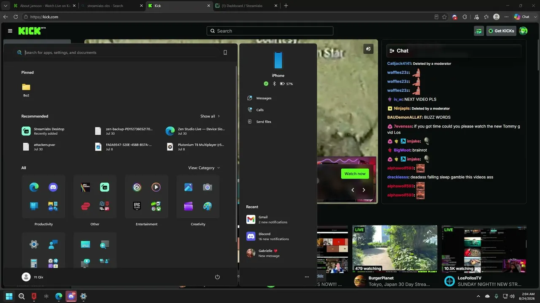540x303 pixels.
Task: Show hidden system tray icons
Action: pyautogui.click(x=478, y=296)
